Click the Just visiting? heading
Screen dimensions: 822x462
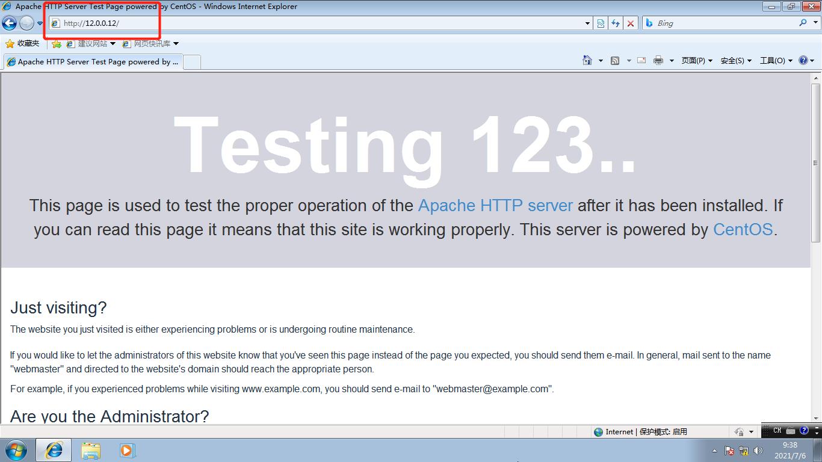[58, 307]
